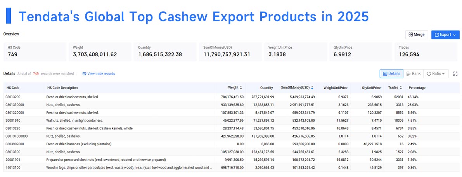Click the overview HS Code card 749
The height and width of the screenshot is (177, 462).
[x=35, y=52]
